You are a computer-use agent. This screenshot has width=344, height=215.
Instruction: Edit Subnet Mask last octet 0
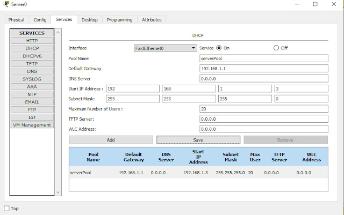coord(301,99)
